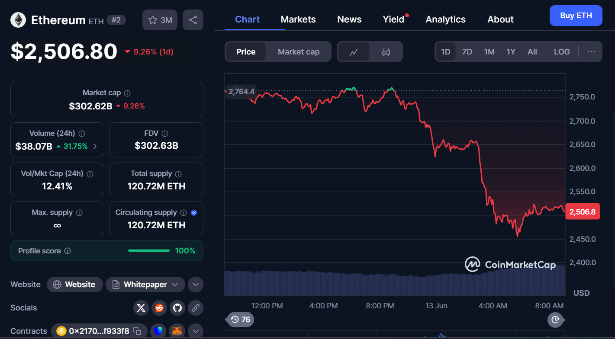Open the About tab

point(501,19)
